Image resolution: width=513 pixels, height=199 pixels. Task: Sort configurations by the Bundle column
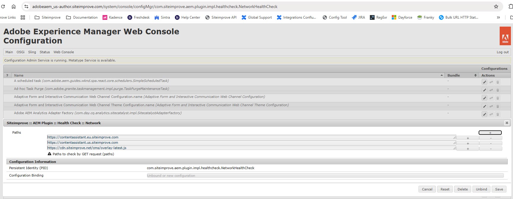461,75
